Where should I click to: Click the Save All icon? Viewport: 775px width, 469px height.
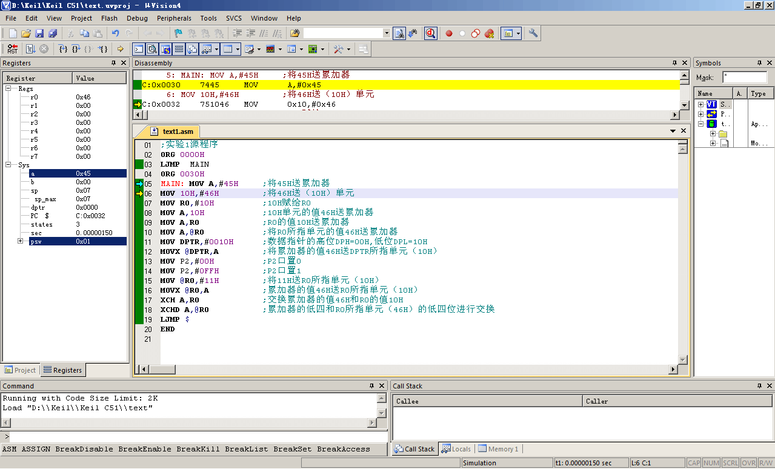tap(53, 33)
